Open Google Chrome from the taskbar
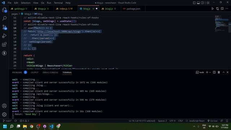This screenshot has width=231, height=130. [x=31, y=126]
